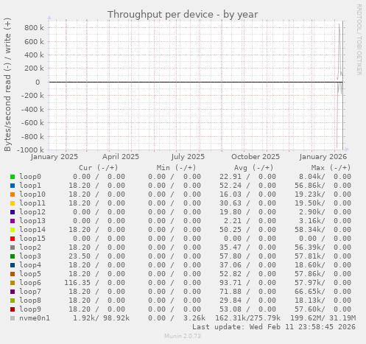The image size is (366, 344).
Task: Click the brown loop5 legend swatch
Action: coord(13,274)
